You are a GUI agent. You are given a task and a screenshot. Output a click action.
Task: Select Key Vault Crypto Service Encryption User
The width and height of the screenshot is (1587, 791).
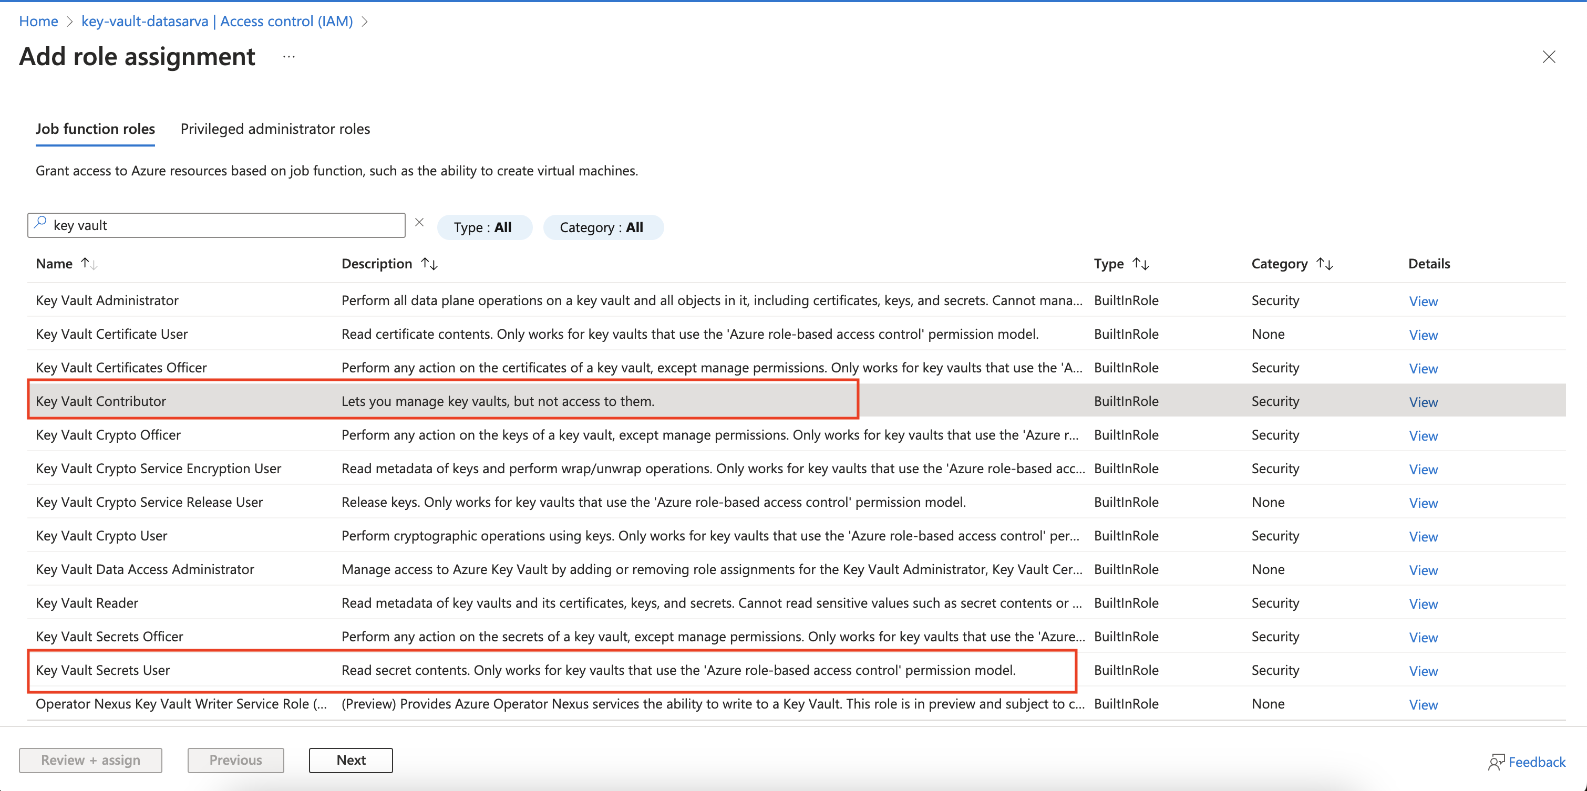796,468
